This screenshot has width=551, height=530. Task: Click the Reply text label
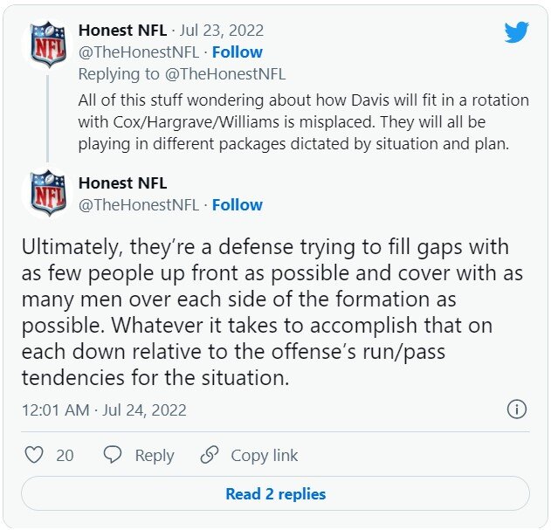click(x=155, y=455)
